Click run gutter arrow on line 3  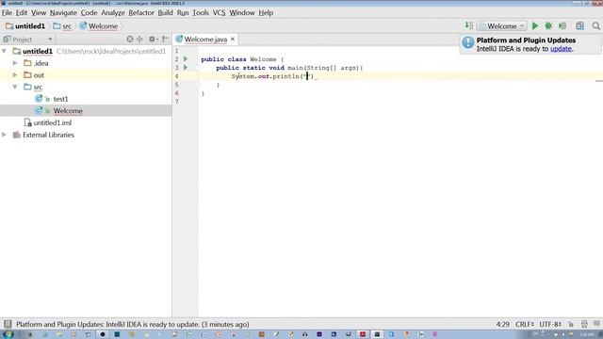pyautogui.click(x=186, y=68)
